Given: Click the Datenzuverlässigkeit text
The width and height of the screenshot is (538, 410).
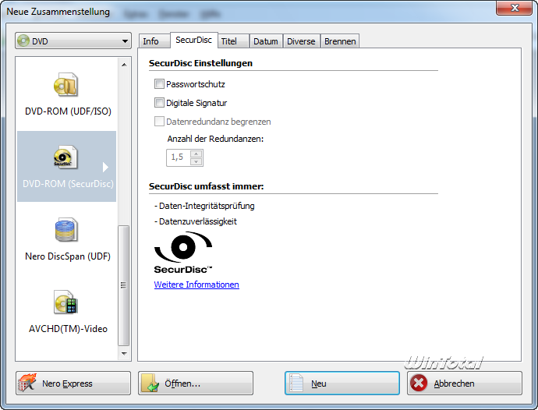Looking at the screenshot, I should click(x=196, y=221).
